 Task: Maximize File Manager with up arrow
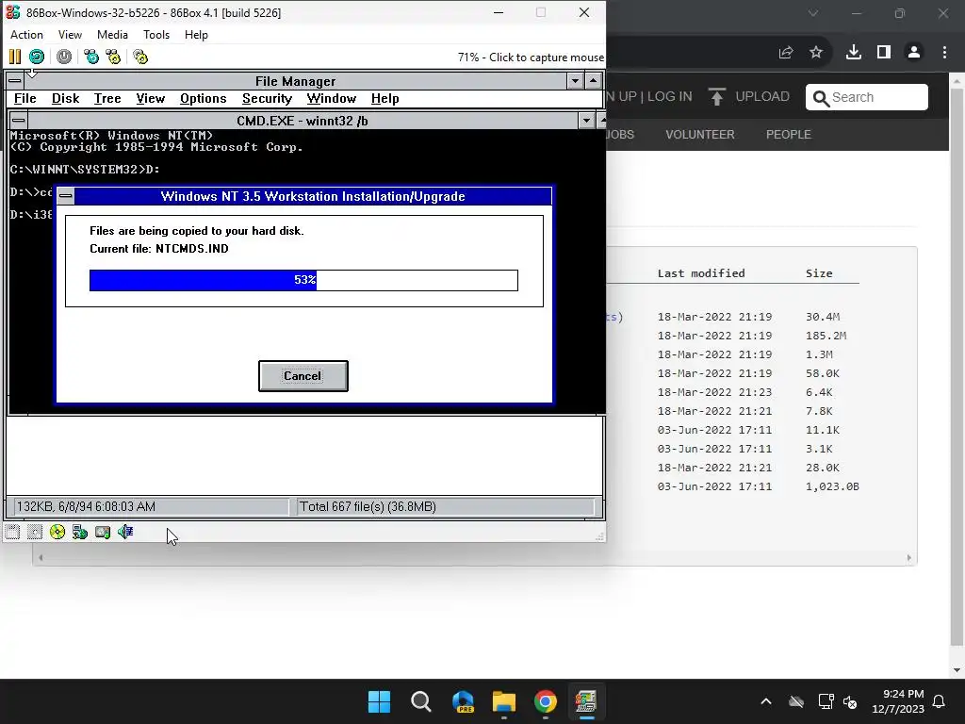pyautogui.click(x=593, y=81)
